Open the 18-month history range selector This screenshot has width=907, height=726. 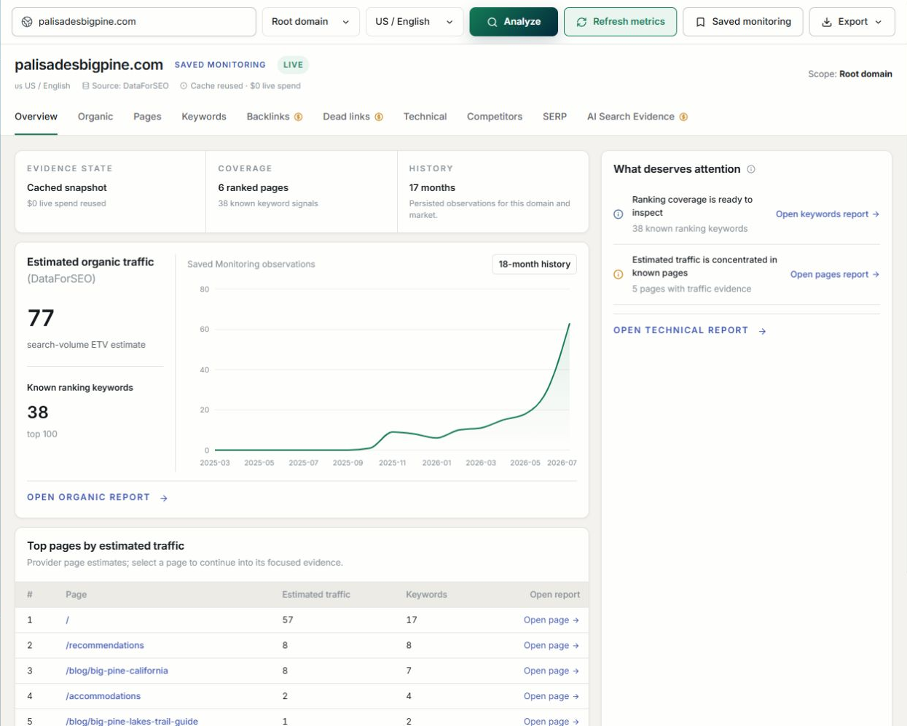pos(534,264)
